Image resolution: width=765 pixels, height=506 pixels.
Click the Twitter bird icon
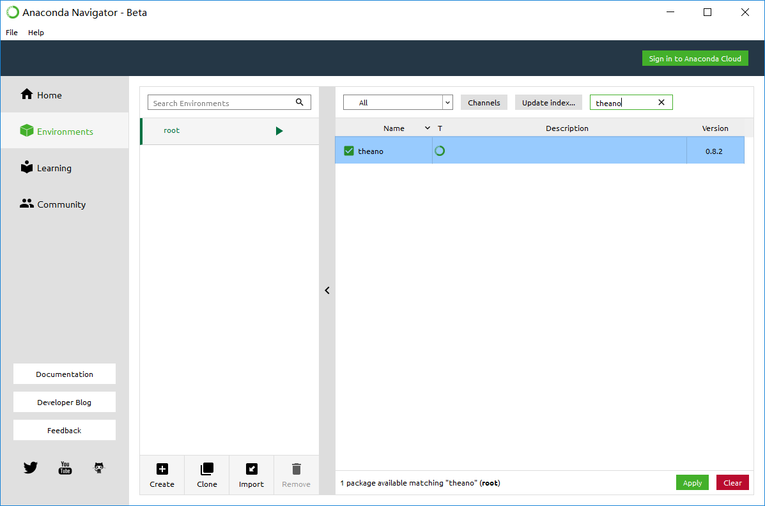coord(30,468)
